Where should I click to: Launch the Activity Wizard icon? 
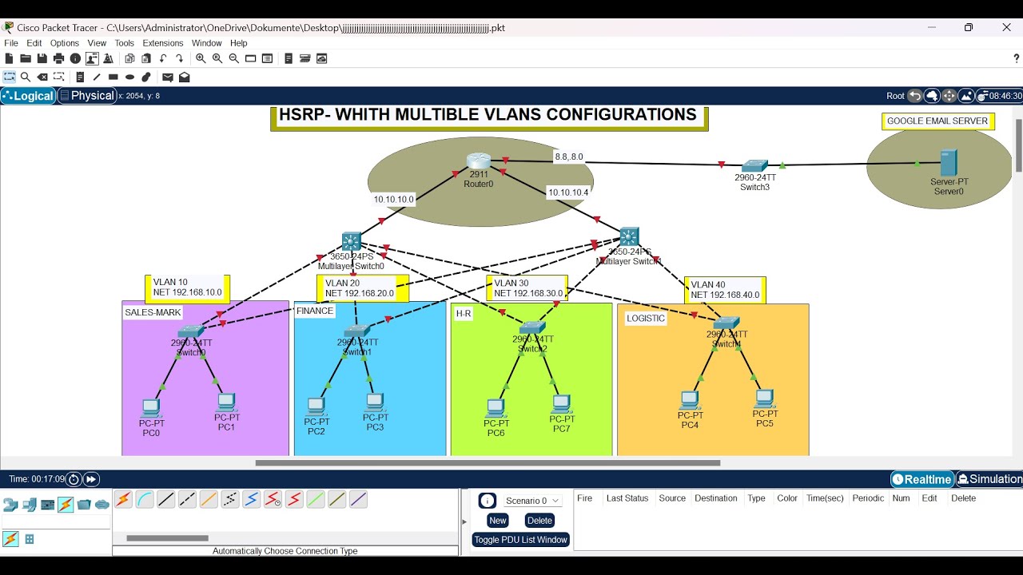pos(108,58)
